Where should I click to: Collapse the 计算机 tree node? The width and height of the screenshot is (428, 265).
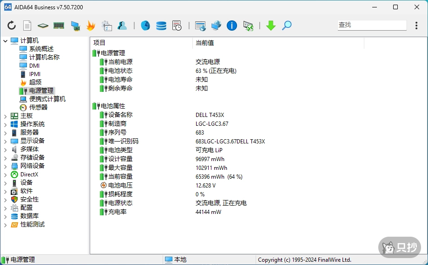(5, 41)
